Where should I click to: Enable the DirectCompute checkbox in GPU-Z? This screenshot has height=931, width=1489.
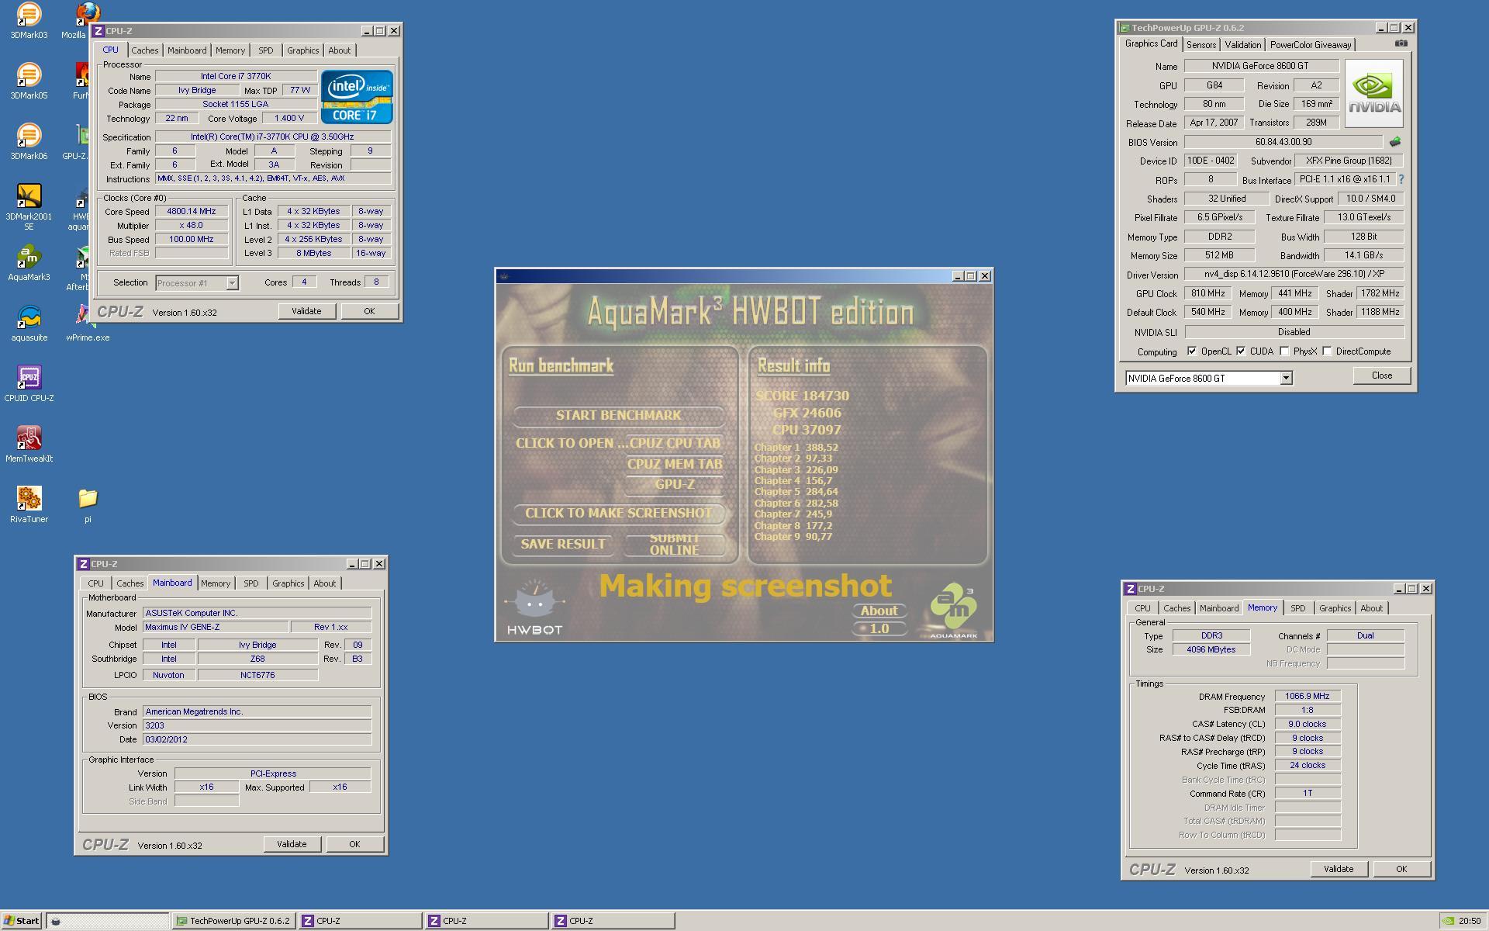click(1327, 351)
